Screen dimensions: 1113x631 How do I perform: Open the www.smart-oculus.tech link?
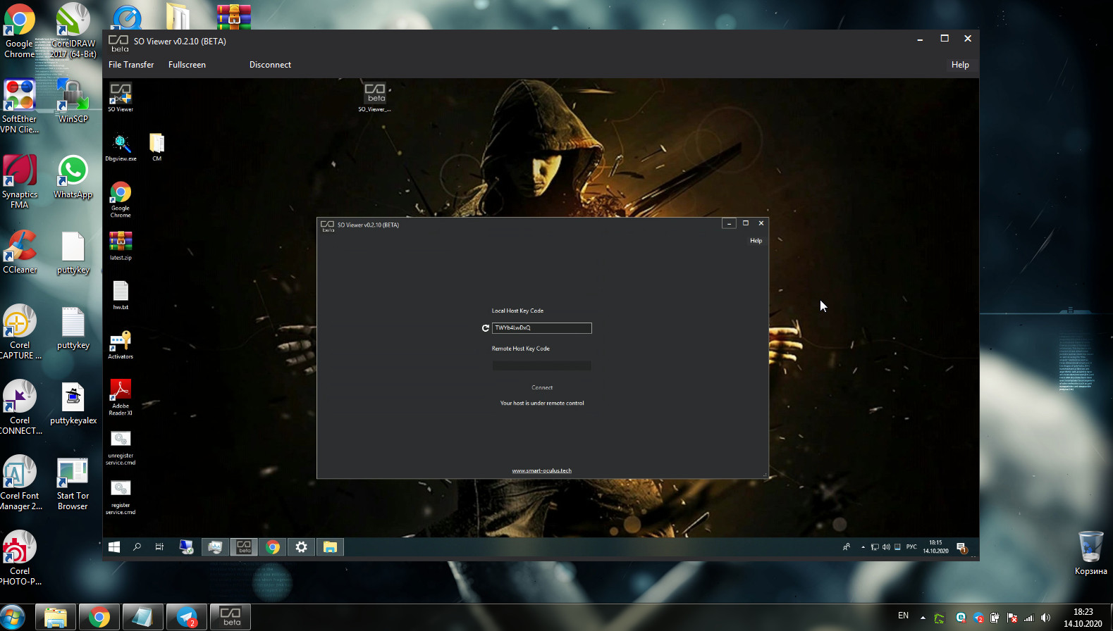(541, 470)
